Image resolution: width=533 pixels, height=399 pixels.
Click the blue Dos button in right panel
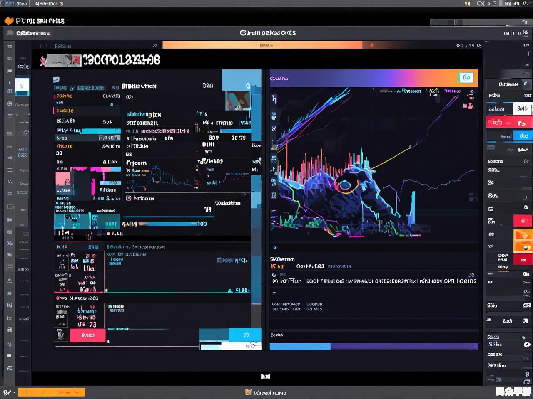tap(523, 135)
